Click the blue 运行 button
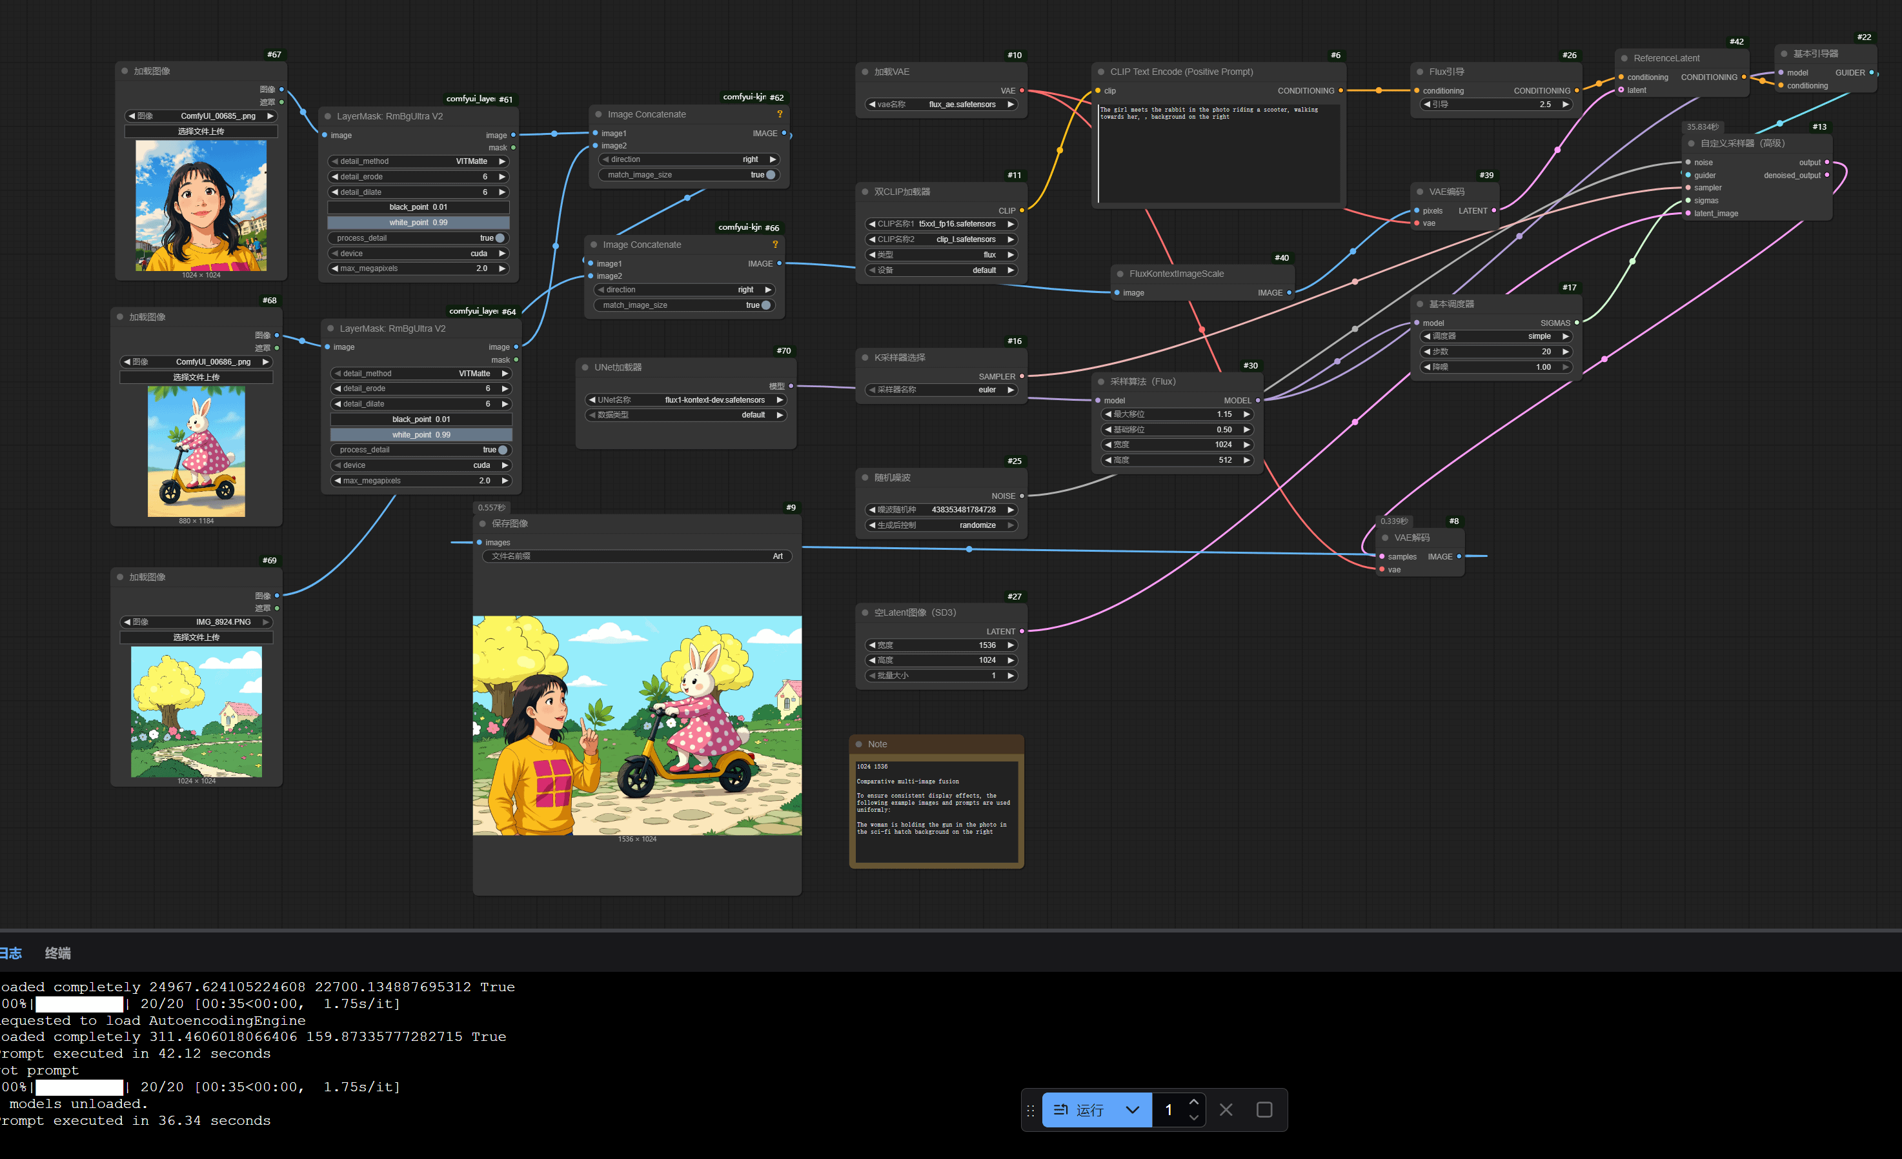The height and width of the screenshot is (1159, 1902). tap(1080, 1109)
